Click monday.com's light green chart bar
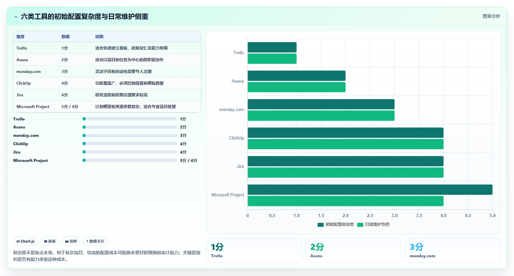The image size is (514, 276). point(321,116)
